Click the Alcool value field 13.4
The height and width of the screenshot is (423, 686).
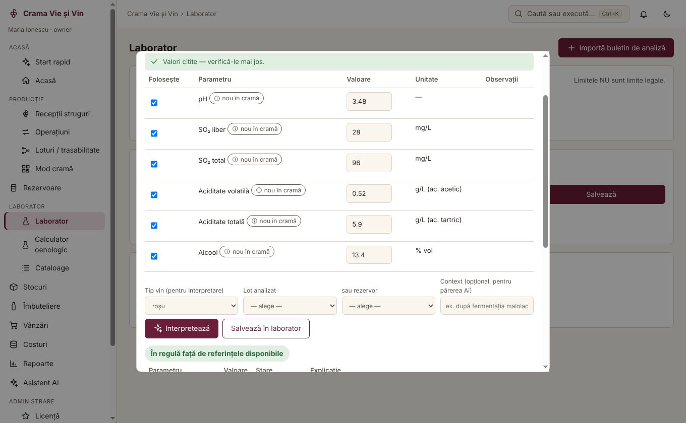369,255
